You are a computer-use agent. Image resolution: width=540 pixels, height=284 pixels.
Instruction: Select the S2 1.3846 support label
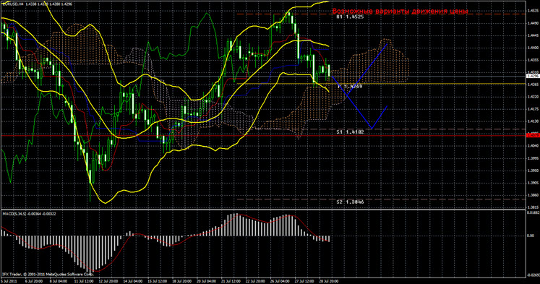click(350, 202)
